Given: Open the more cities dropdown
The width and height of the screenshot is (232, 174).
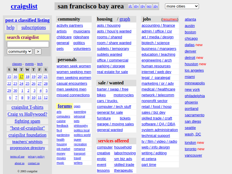Looking at the screenshot, I should point(182,6).
